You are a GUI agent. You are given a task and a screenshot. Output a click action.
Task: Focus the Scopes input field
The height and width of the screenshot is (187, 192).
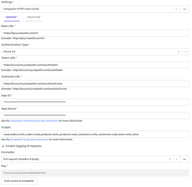point(95,134)
